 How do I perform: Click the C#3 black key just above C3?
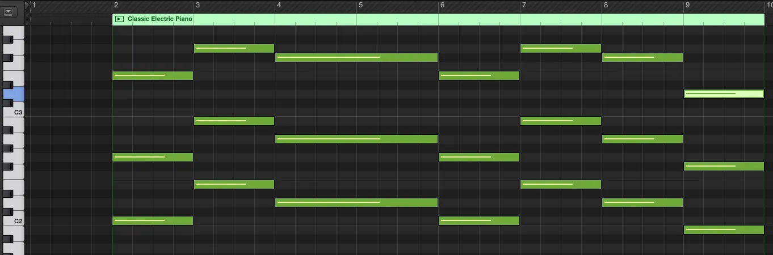tap(8, 103)
